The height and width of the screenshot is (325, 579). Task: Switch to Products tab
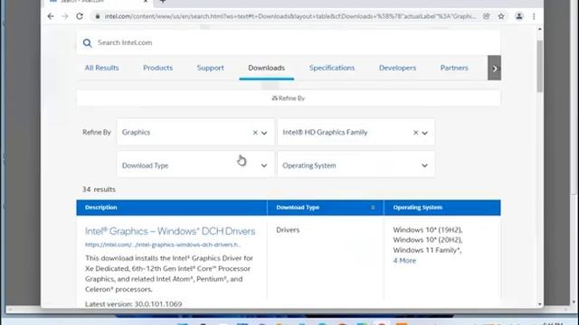[x=157, y=68]
